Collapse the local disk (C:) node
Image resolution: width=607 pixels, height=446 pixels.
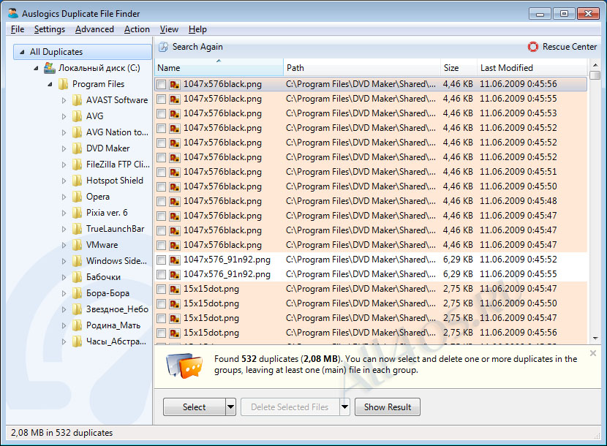pos(36,68)
